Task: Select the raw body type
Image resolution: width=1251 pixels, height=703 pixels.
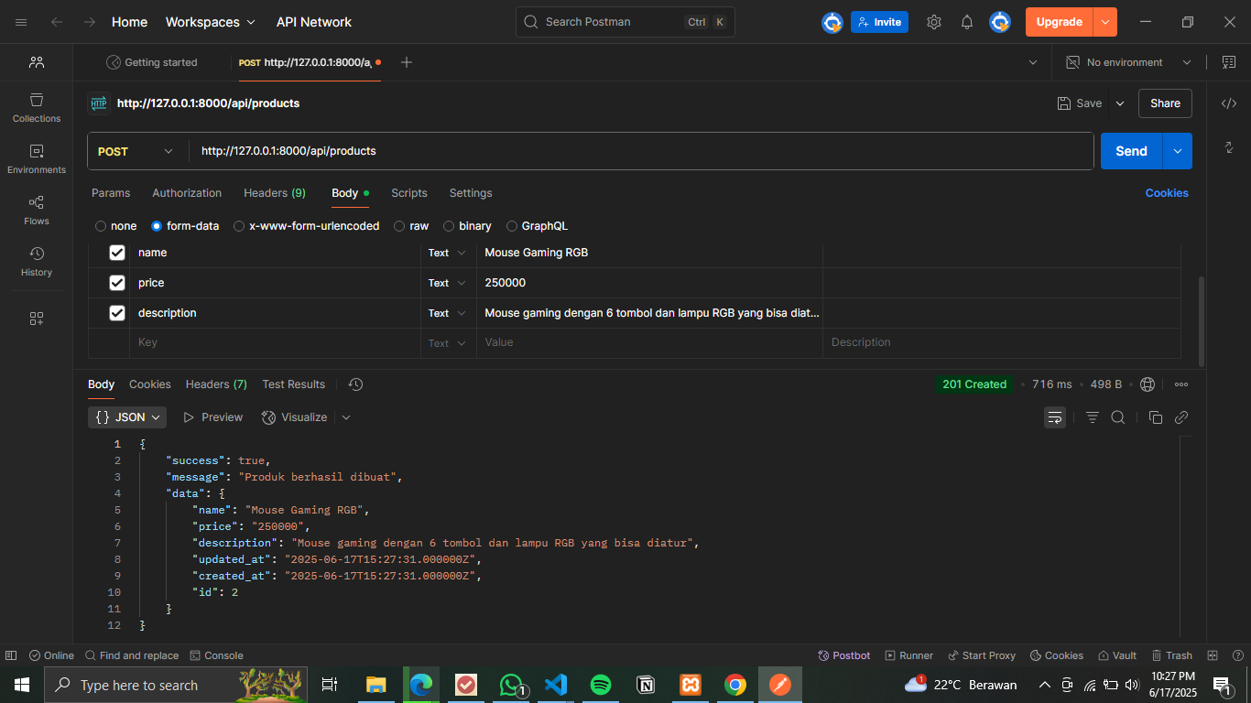Action: [399, 225]
